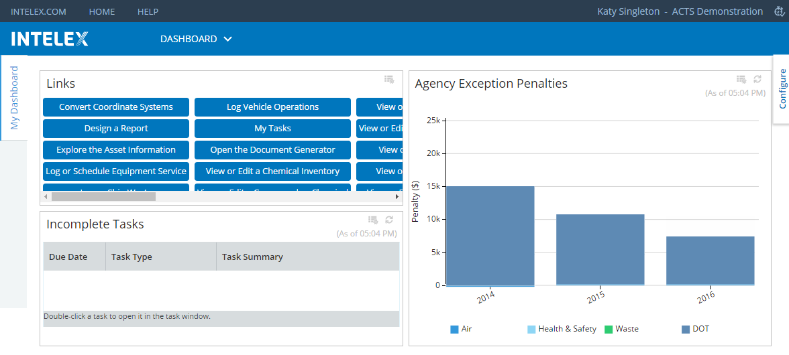Open the HELP menu item

coord(148,11)
